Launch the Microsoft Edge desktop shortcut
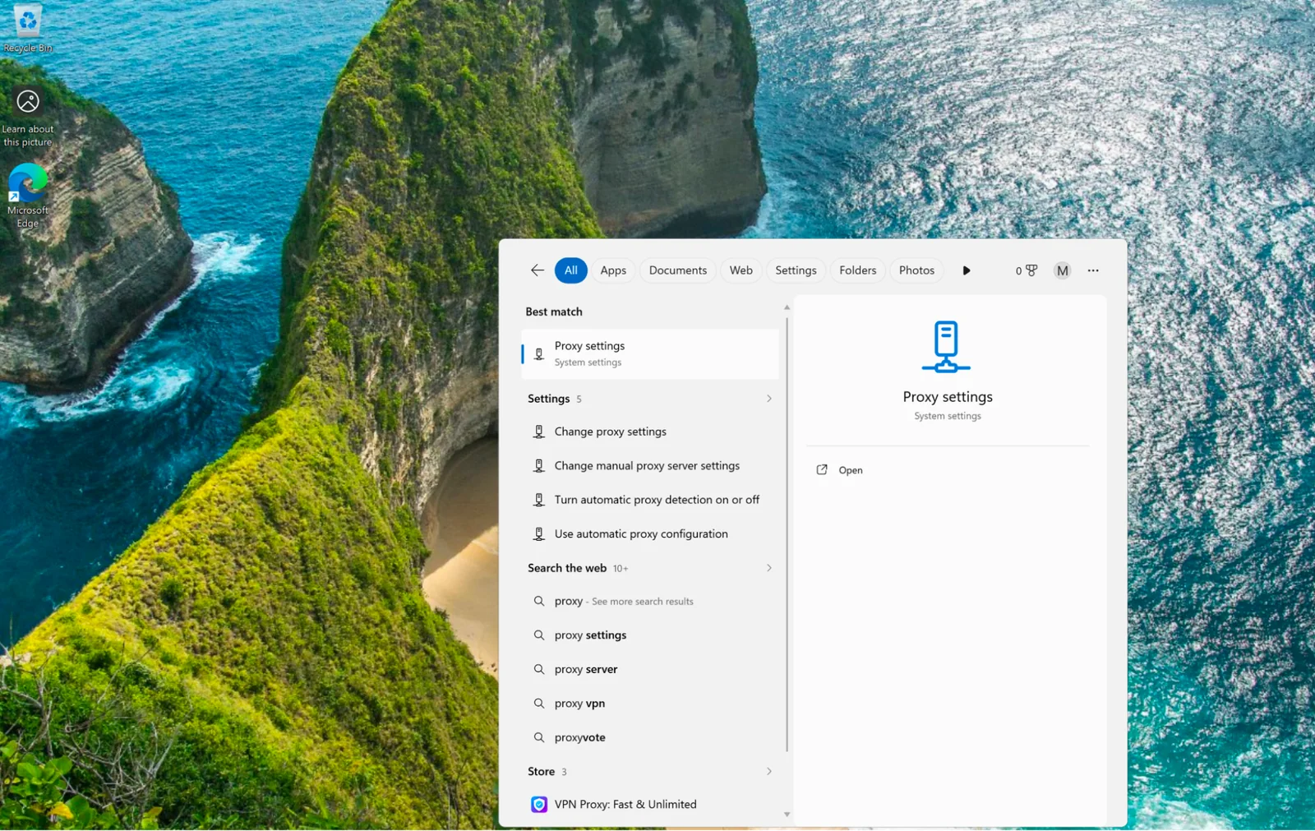The width and height of the screenshot is (1315, 831). (28, 196)
